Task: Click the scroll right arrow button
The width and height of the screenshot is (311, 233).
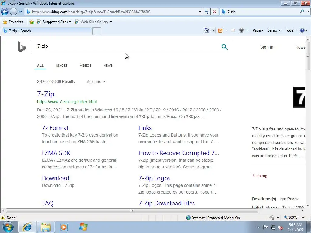Action: pos(303,211)
